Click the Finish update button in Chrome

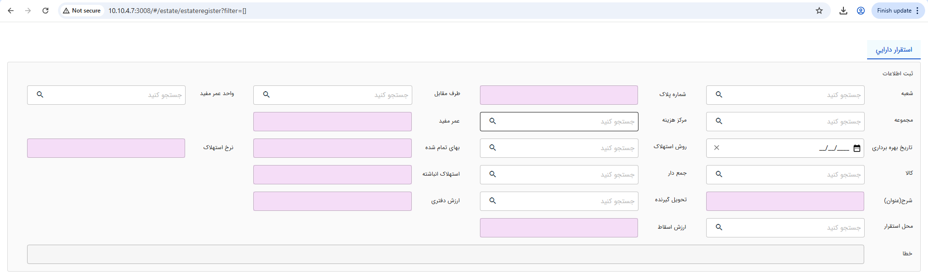click(894, 11)
